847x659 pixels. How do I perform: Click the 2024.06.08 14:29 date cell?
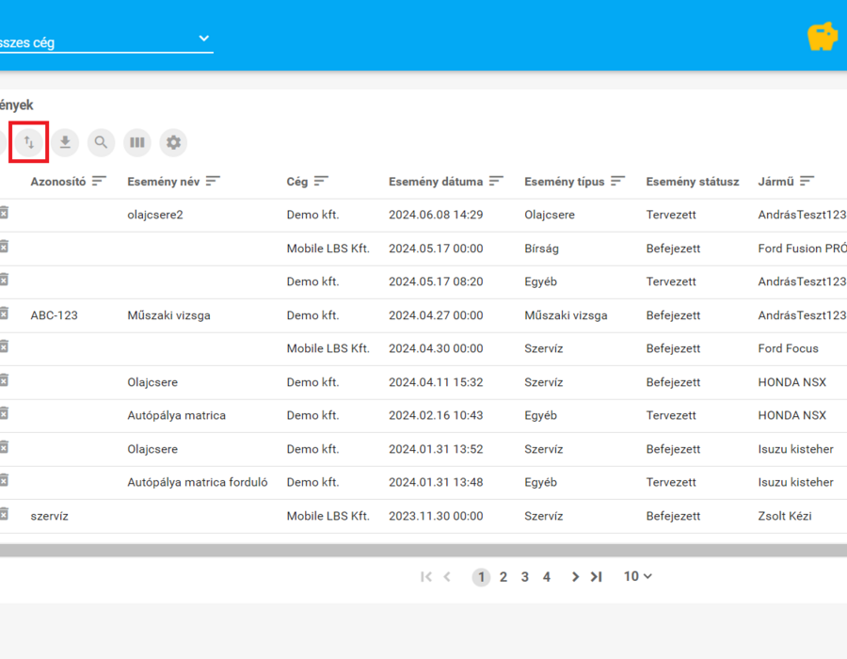pyautogui.click(x=436, y=215)
